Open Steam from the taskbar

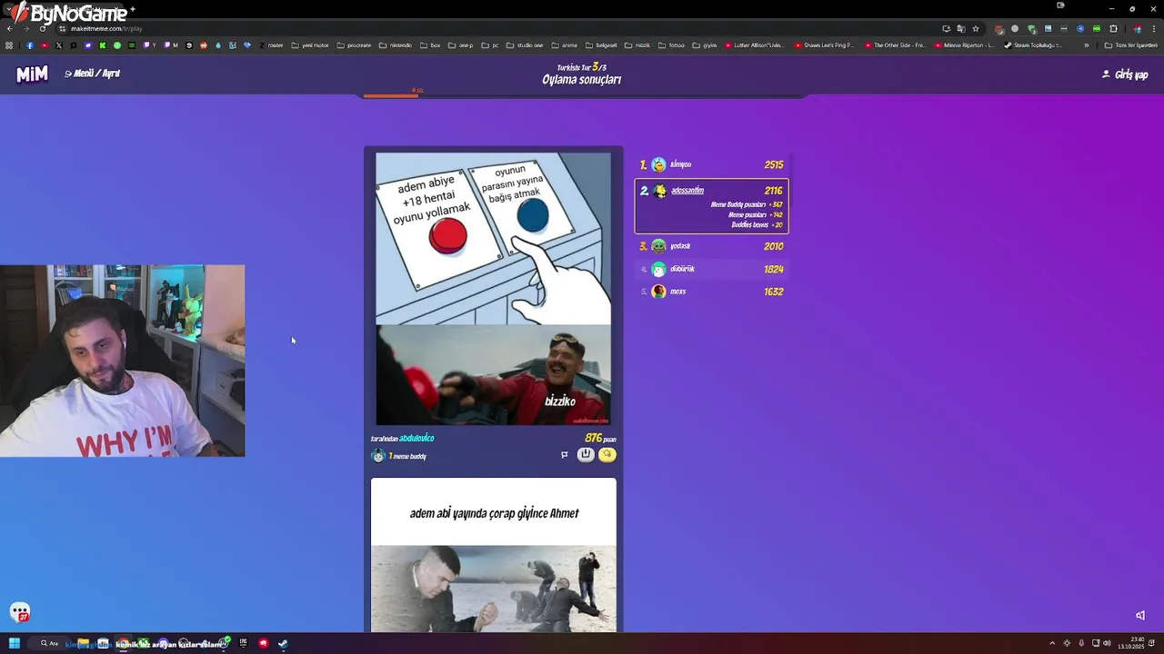pyautogui.click(x=283, y=643)
